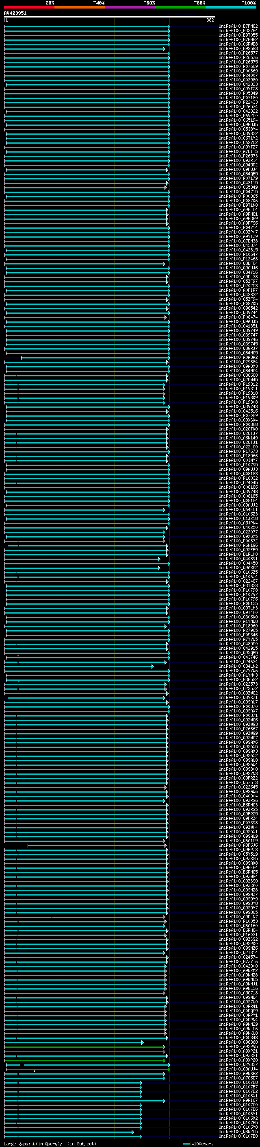Select hit label UniRef100_P08135
Screen dimensions: 260x1147
238,603
